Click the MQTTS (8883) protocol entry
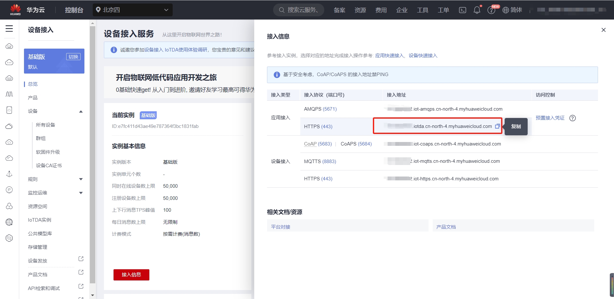 tap(320, 161)
